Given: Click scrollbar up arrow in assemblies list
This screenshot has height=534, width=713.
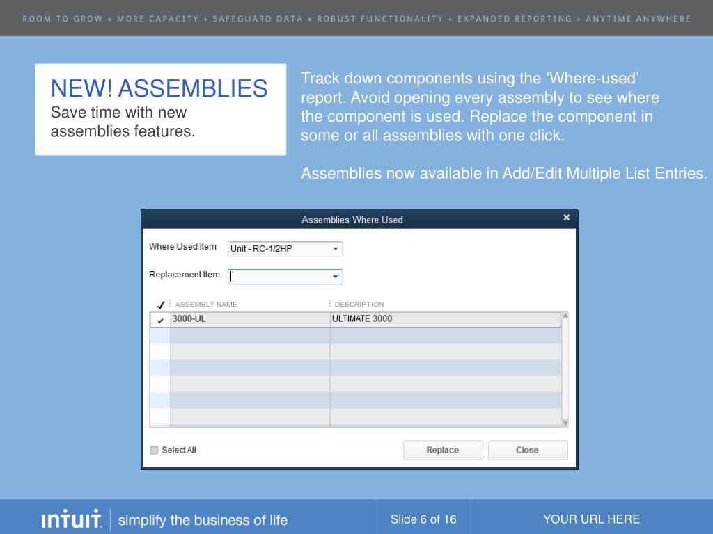Looking at the screenshot, I should point(565,315).
